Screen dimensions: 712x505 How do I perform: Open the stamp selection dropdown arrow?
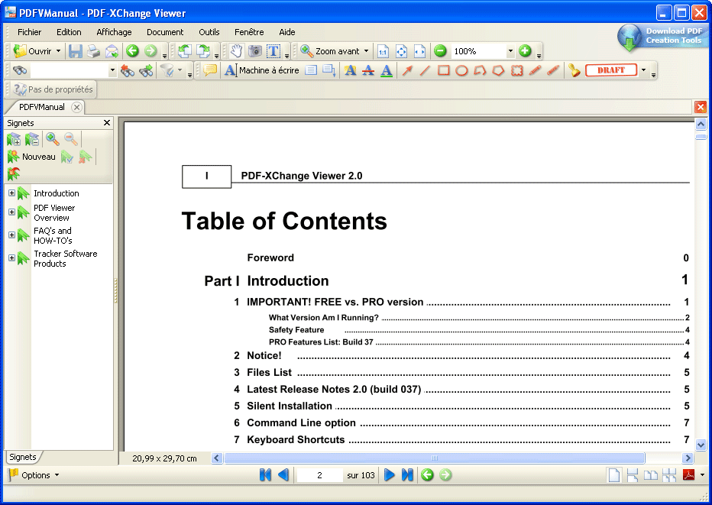click(643, 70)
